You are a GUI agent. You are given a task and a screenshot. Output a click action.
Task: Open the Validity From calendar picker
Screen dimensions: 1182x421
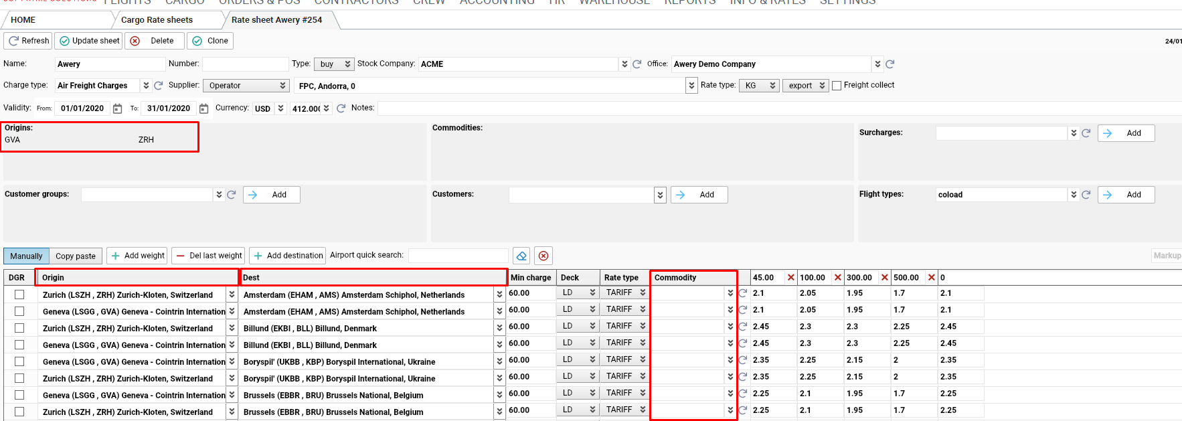coord(118,108)
